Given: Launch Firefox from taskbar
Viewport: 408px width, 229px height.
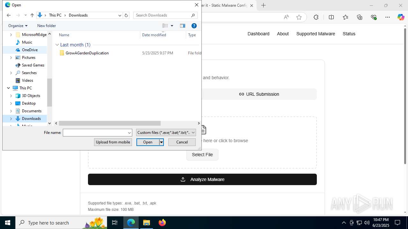Looking at the screenshot, I should pos(162,223).
